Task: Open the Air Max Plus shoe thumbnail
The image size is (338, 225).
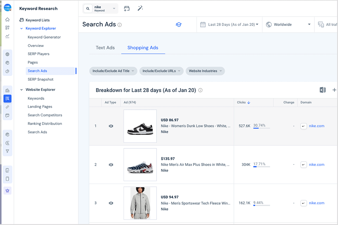Action: click(140, 165)
